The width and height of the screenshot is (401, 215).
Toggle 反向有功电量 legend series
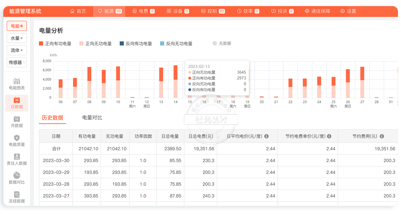136,43
